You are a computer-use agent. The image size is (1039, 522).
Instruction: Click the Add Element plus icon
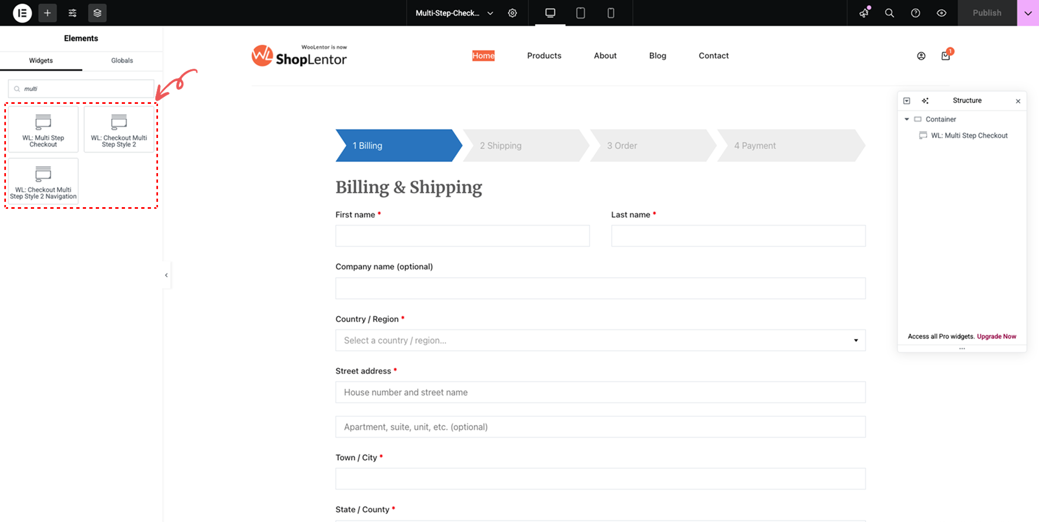48,12
